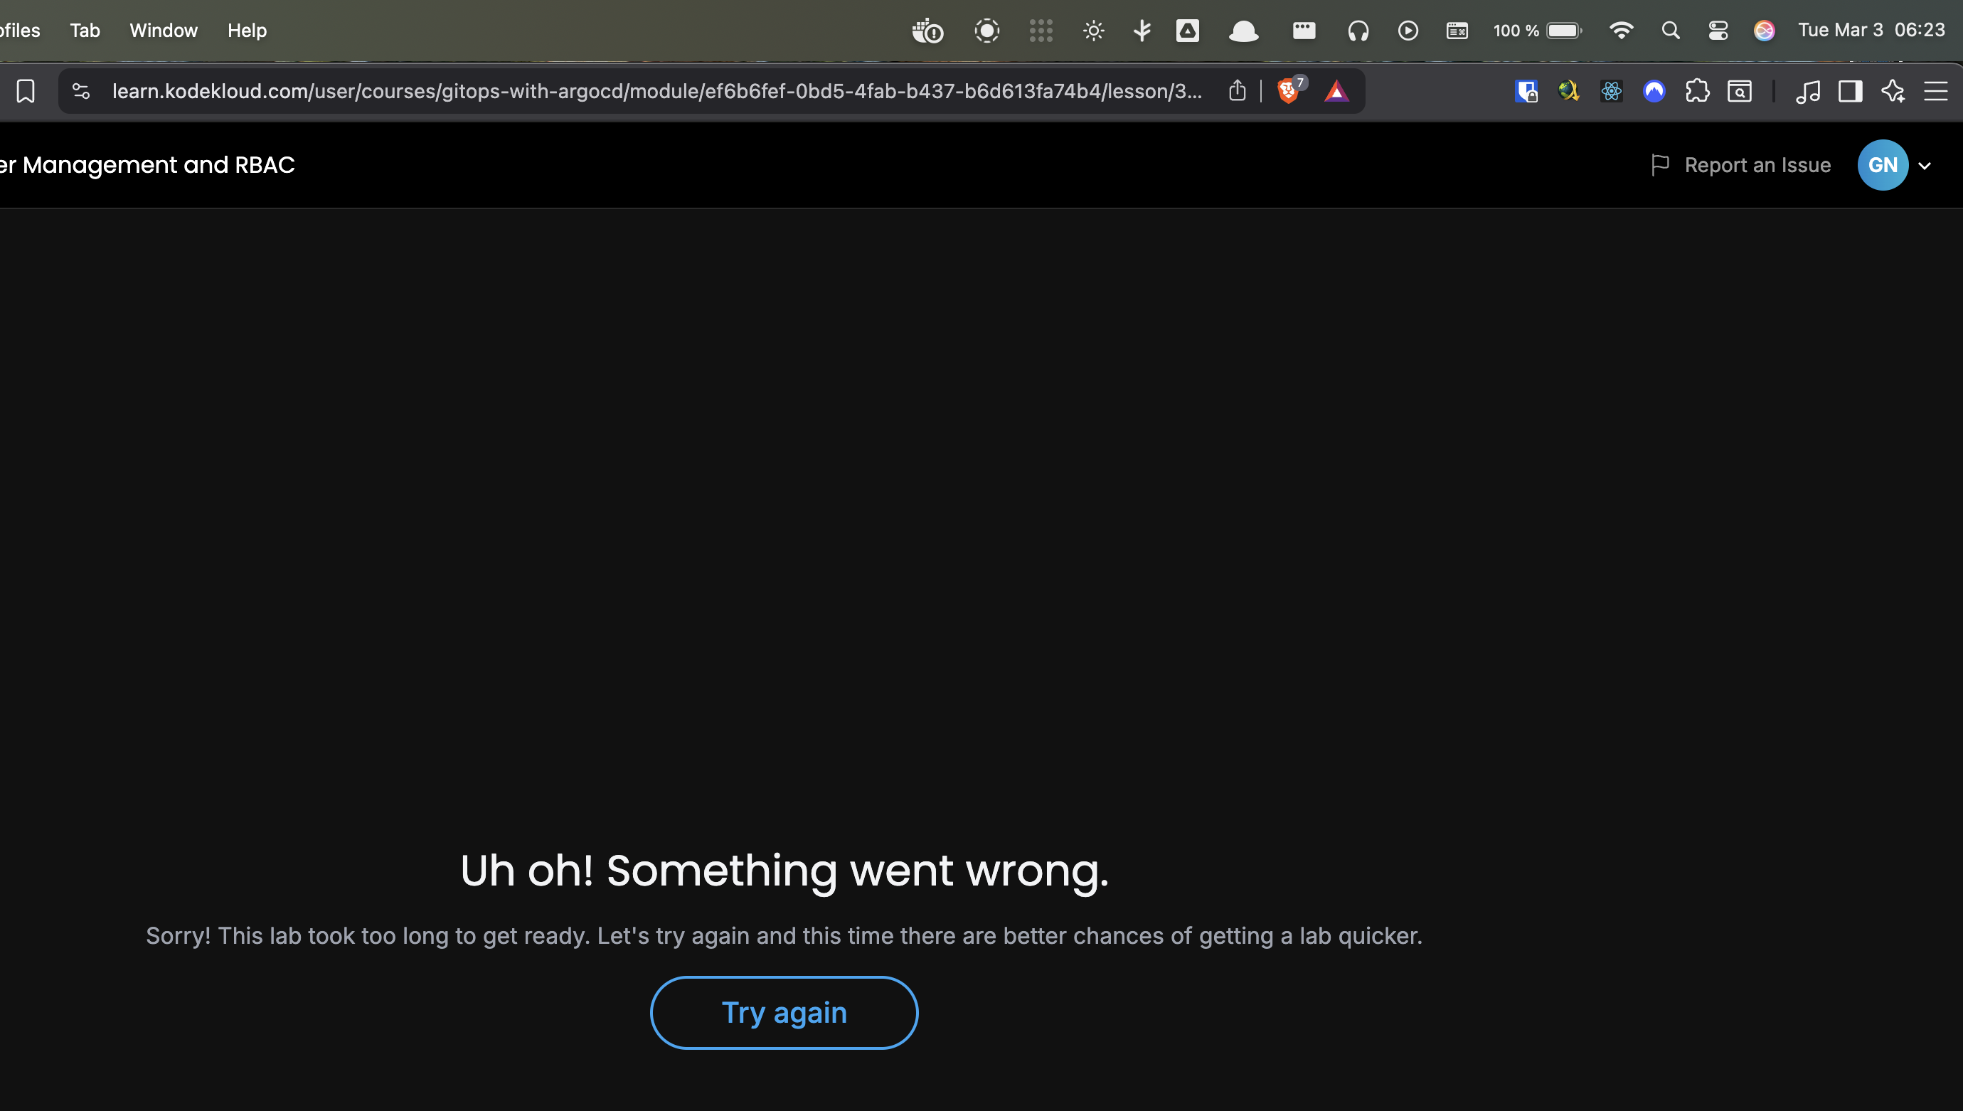The image size is (1963, 1111).
Task: Toggle the browser sidebar panel
Action: tap(1850, 92)
